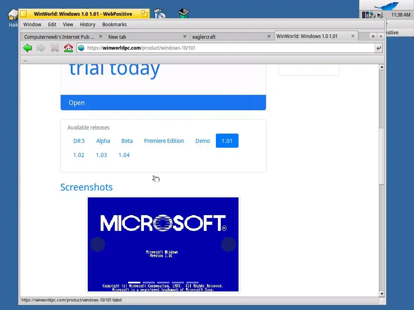Close the eaglercraft tab
The width and height of the screenshot is (414, 310).
coord(269,36)
